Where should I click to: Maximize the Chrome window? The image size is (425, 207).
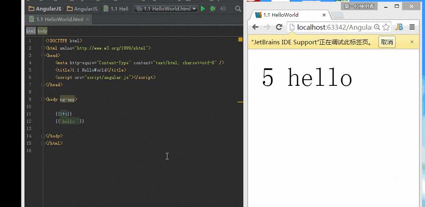coord(397,6)
